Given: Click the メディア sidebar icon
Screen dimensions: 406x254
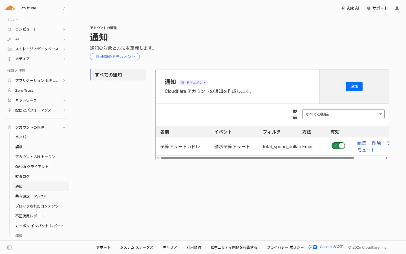Looking at the screenshot, I should click(x=10, y=59).
